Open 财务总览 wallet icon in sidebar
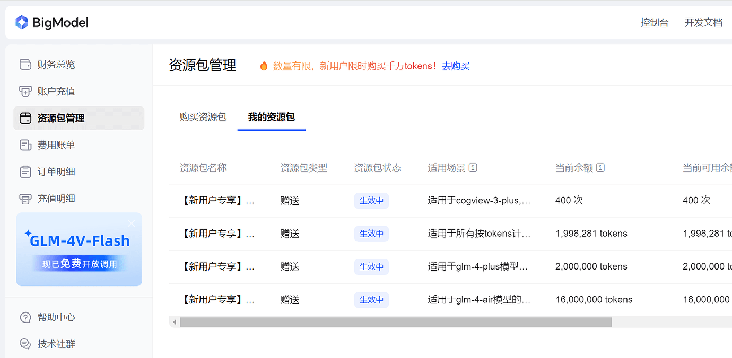Viewport: 732px width, 358px height. [x=25, y=65]
